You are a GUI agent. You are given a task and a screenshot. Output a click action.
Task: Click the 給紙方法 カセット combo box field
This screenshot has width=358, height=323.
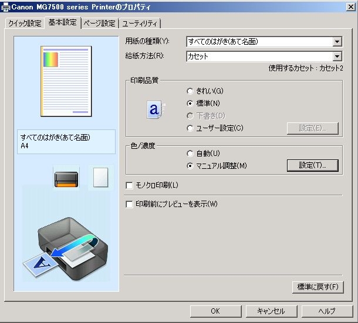(264, 56)
